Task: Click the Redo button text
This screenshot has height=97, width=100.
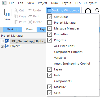Action: click(37, 16)
